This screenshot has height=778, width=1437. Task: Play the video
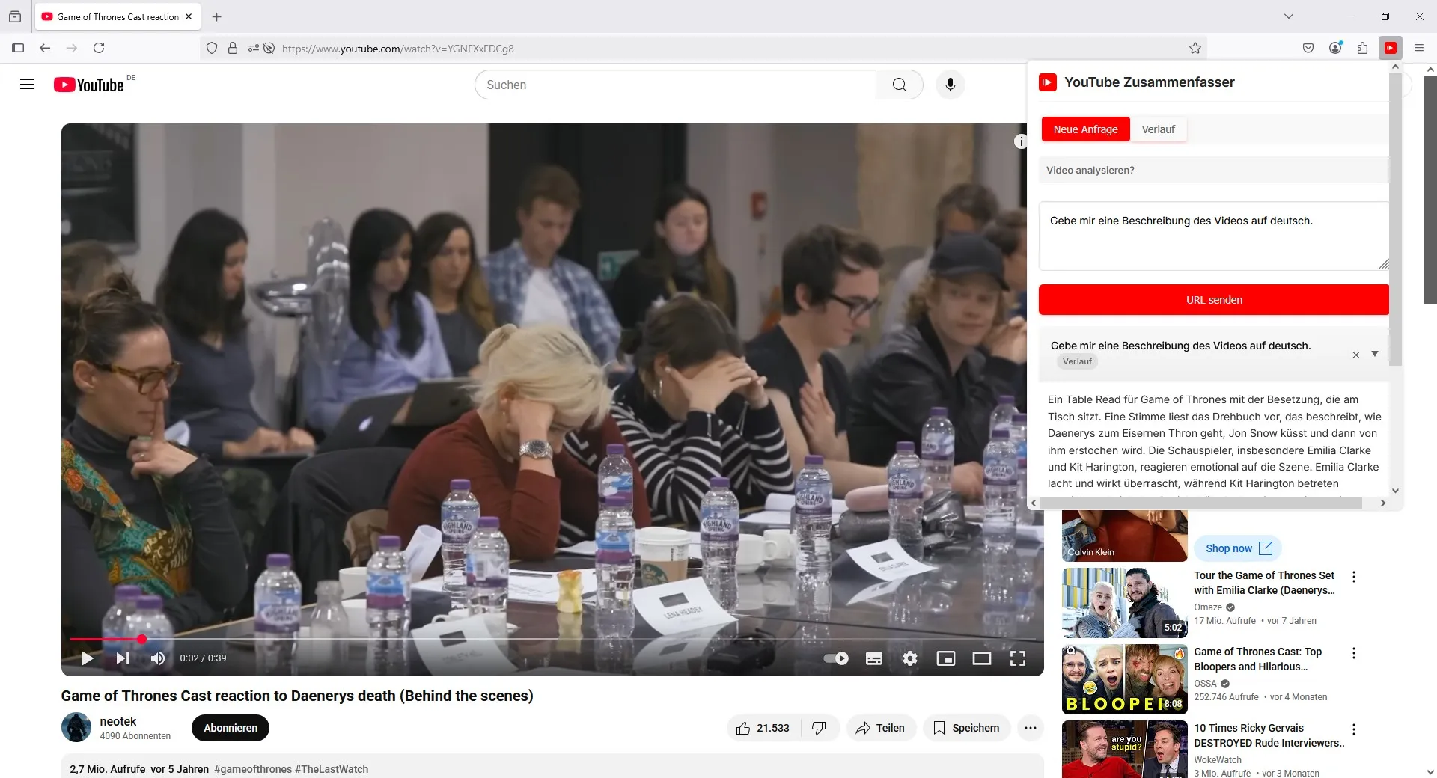coord(88,658)
